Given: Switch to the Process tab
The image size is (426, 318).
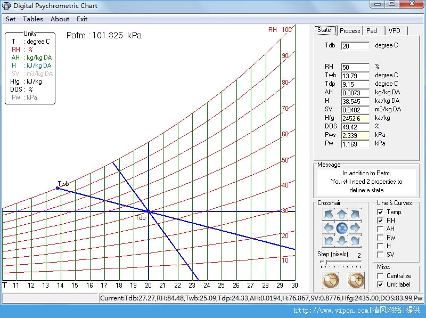Looking at the screenshot, I should (x=349, y=30).
